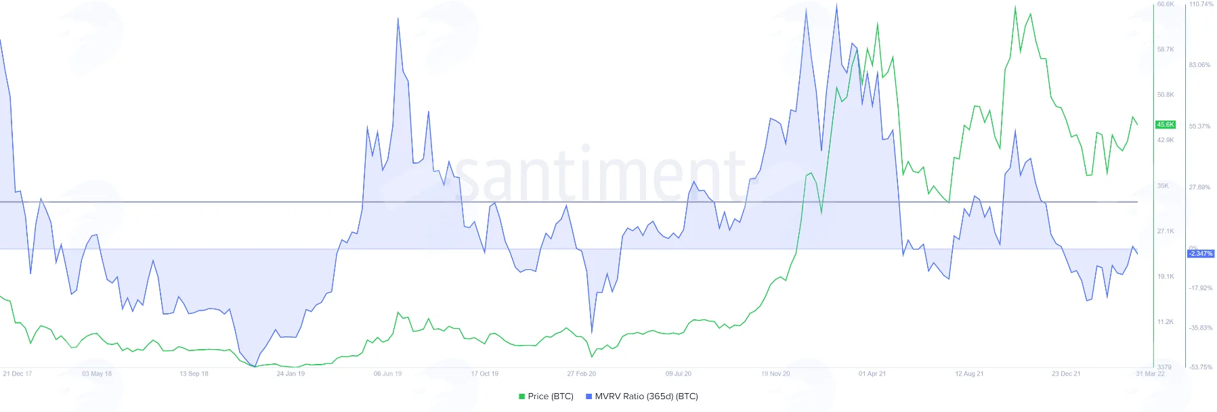Click the 31 Mar 22 date label
This screenshot has width=1217, height=412.
click(1151, 373)
